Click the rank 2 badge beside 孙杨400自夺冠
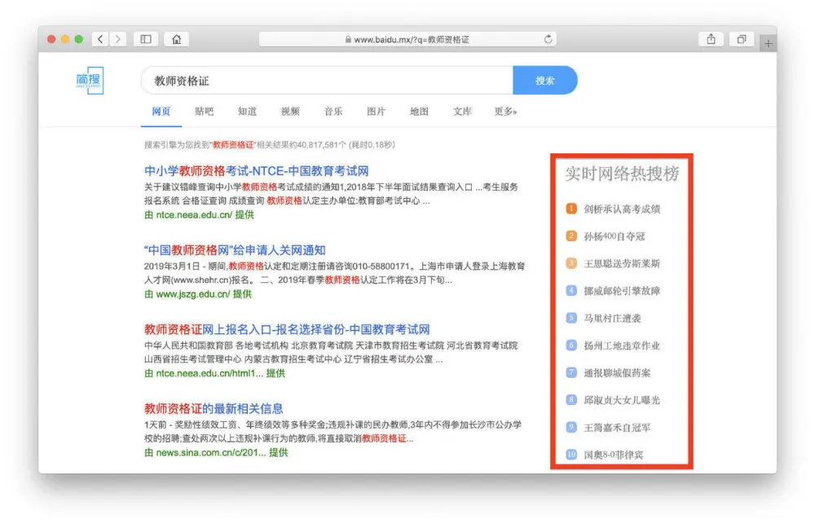 click(571, 236)
